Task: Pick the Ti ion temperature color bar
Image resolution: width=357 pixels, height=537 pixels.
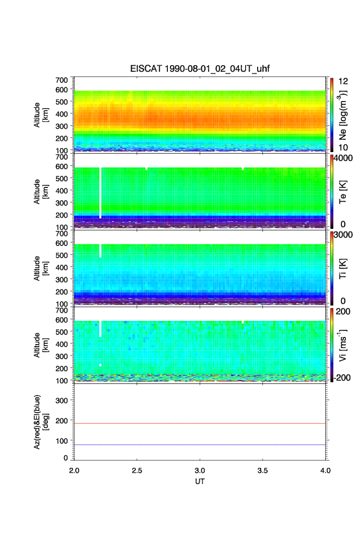Action: [x=331, y=267]
